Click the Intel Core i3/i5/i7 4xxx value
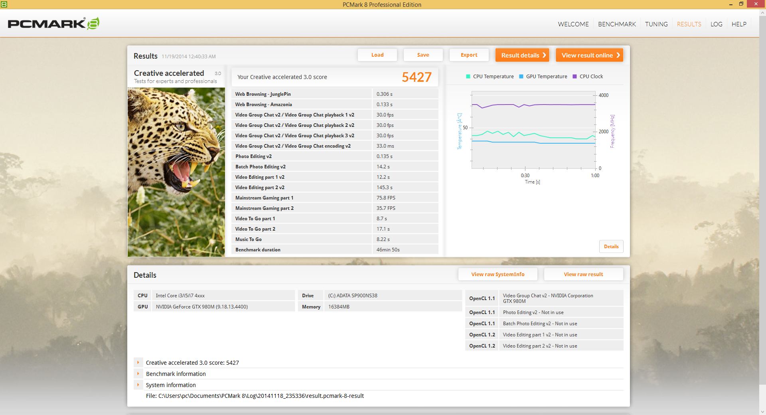766x415 pixels. 180,296
